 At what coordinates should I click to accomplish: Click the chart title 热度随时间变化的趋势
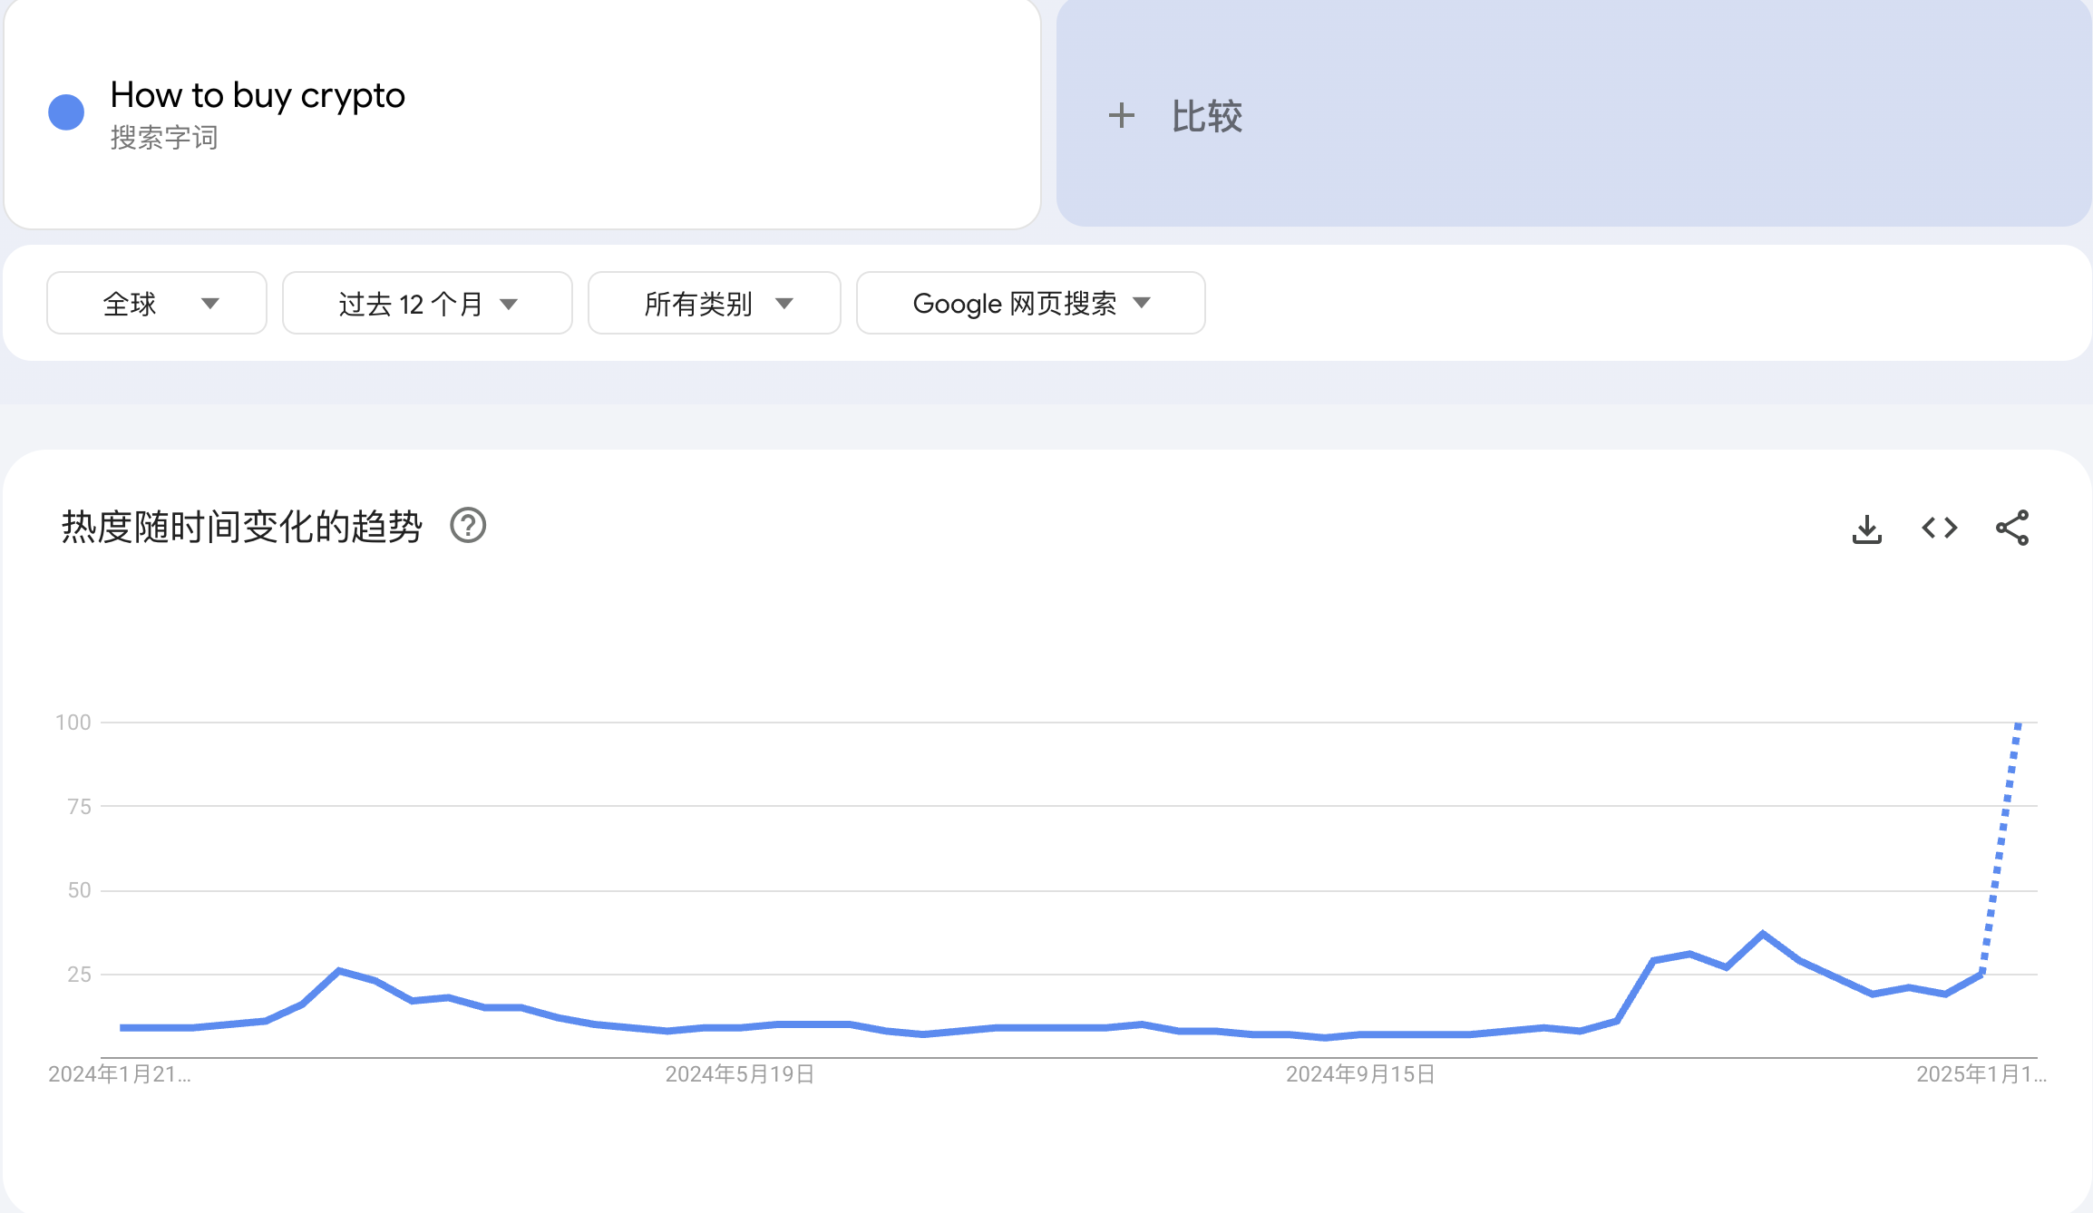pos(240,525)
